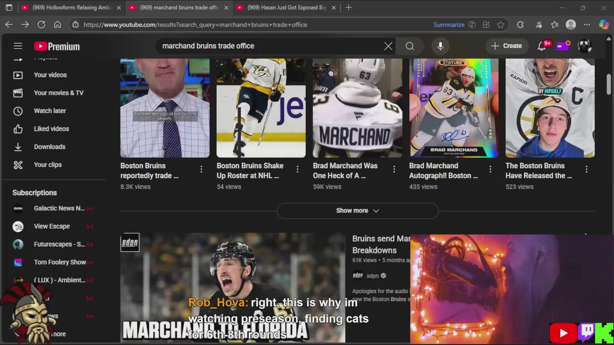
Task: Open tab actions menu icon
Action: point(9,8)
